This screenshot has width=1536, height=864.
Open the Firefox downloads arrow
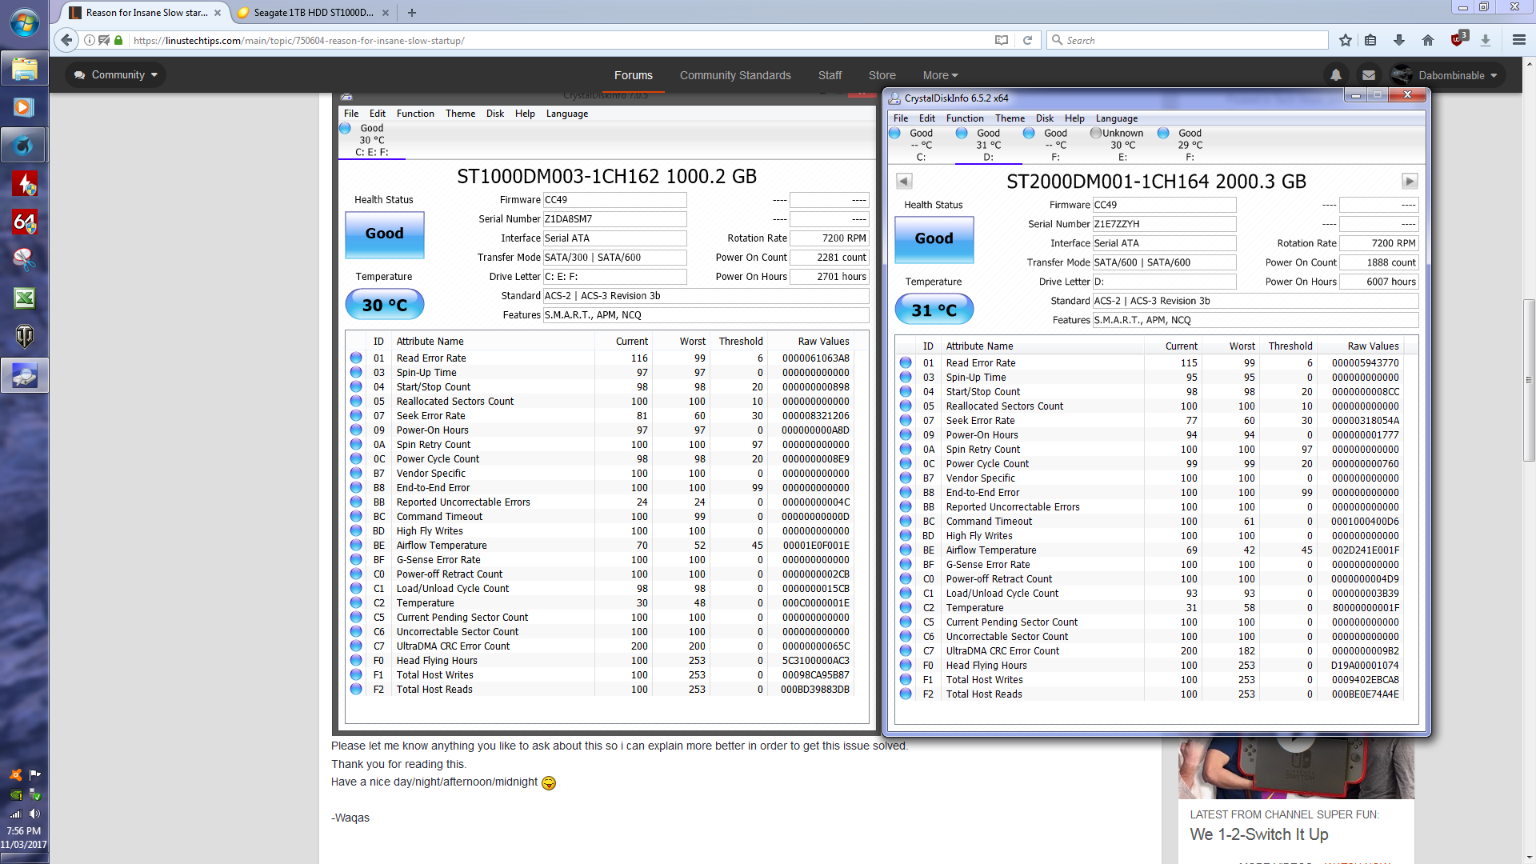click(1399, 40)
